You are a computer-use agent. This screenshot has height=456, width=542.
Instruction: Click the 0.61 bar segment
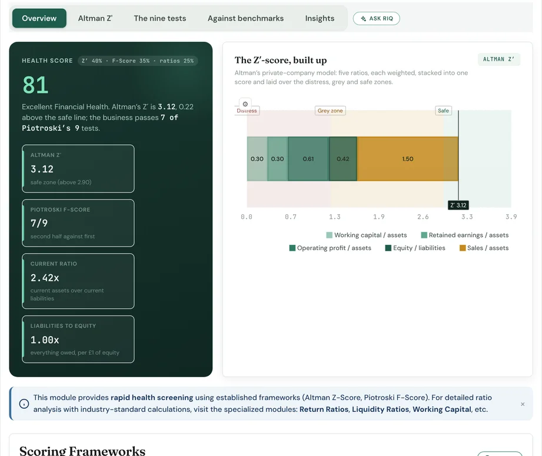click(x=308, y=159)
